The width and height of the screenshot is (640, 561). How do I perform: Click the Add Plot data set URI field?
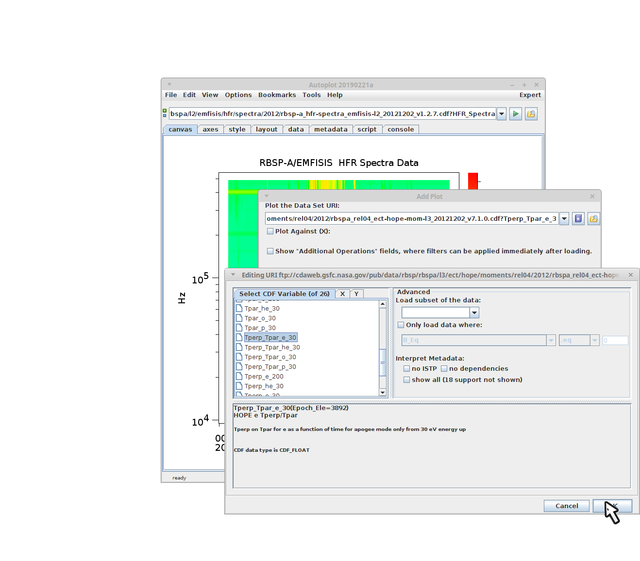coord(412,219)
